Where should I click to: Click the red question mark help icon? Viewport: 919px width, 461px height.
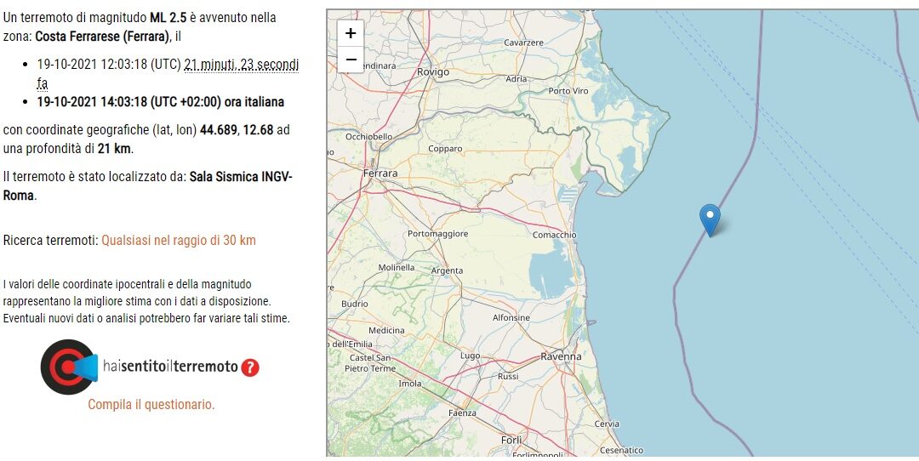(249, 367)
